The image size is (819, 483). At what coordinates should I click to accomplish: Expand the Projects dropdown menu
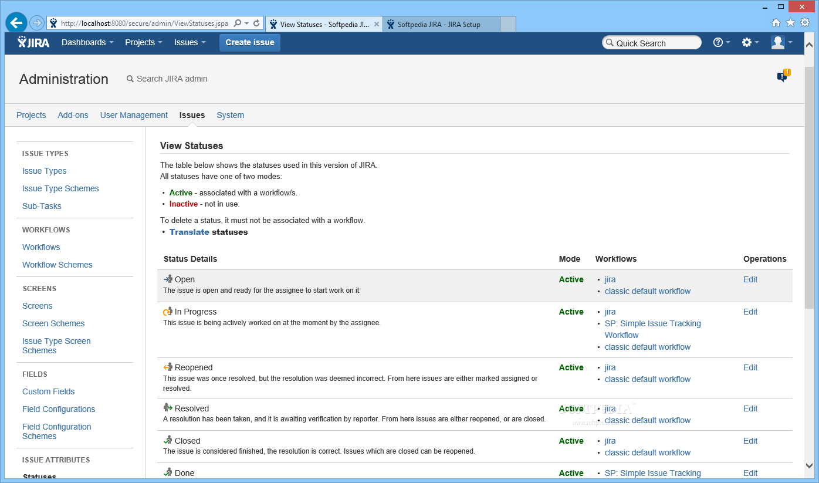click(x=144, y=42)
